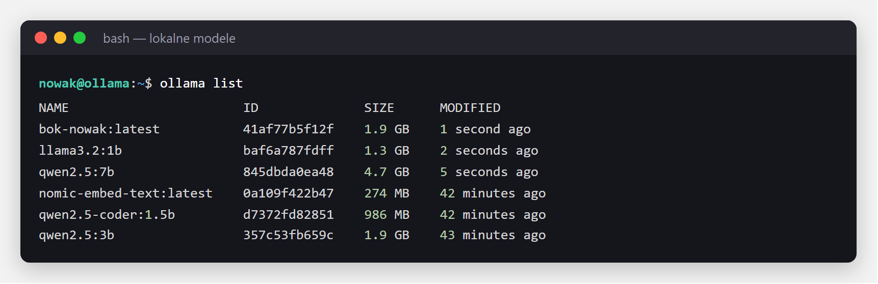Select the qwen2.5:7b model name

76,172
